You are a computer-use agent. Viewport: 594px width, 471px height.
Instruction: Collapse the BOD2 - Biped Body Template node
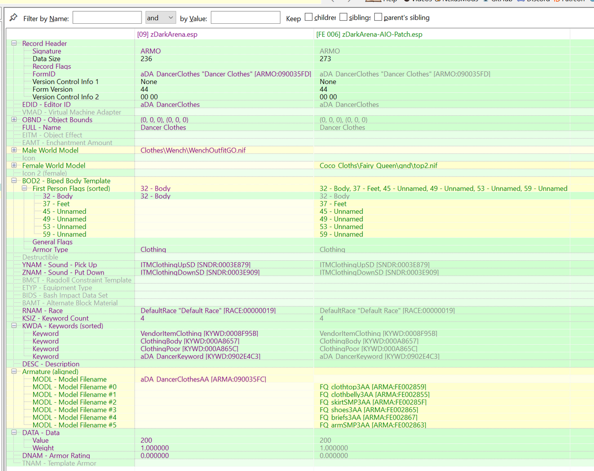click(x=14, y=181)
